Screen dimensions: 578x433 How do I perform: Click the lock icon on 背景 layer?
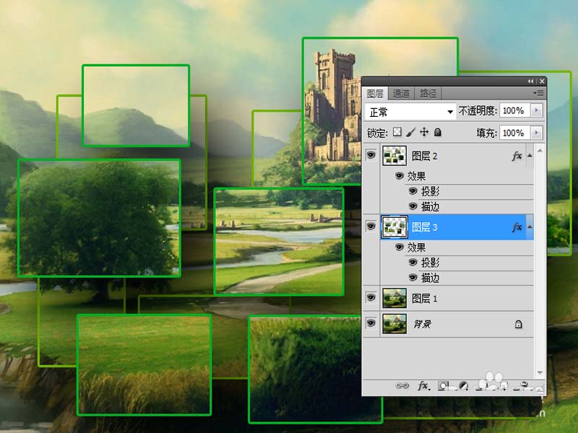click(x=518, y=324)
